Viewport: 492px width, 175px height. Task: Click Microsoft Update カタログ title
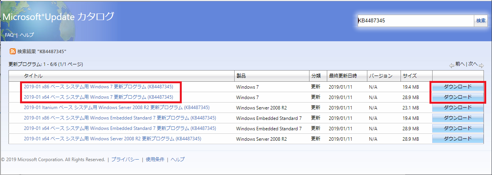(x=59, y=17)
